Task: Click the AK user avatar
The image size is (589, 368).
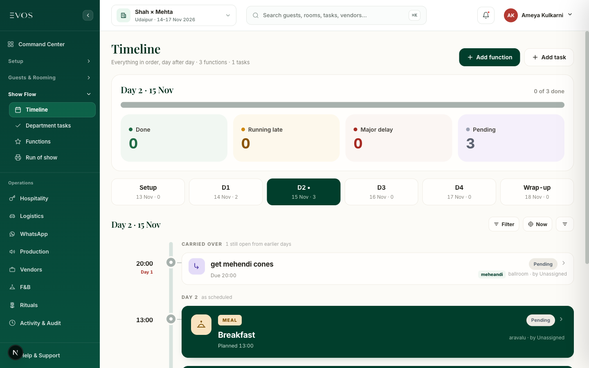Action: (x=511, y=15)
